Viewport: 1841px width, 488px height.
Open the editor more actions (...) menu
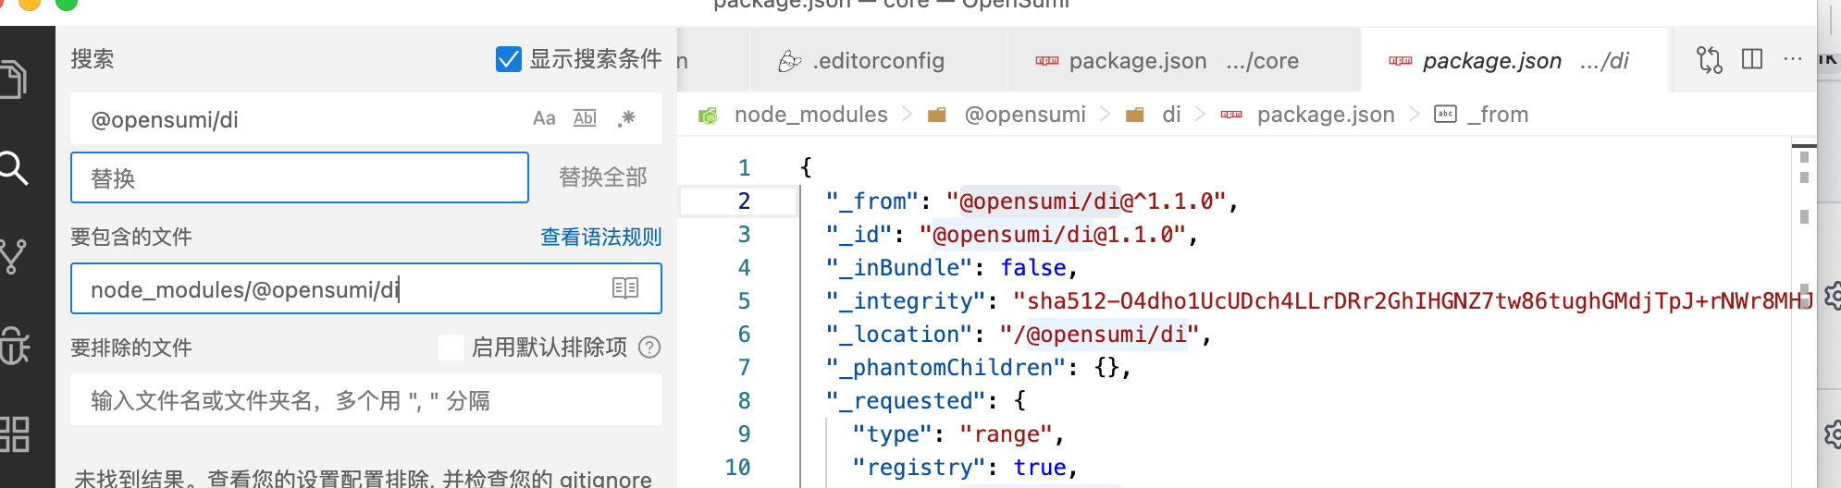(1793, 59)
